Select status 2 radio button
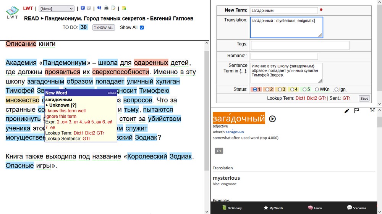Viewport: 382px width, 214px height. (267, 89)
